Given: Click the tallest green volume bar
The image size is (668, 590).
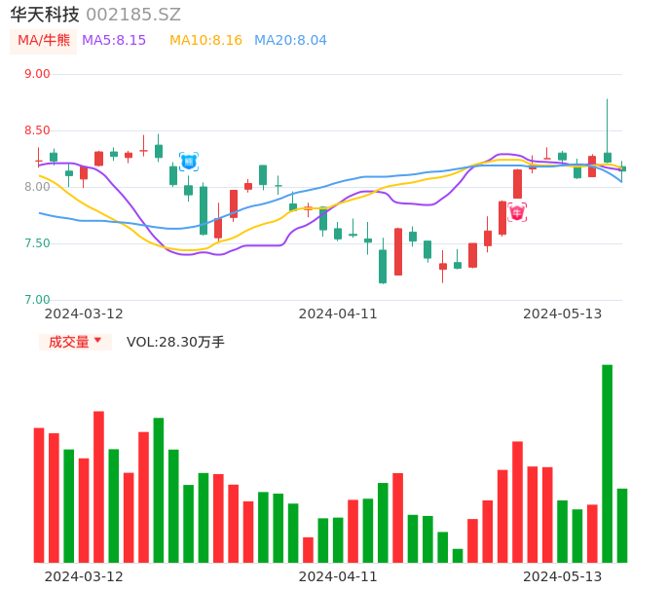Looking at the screenshot, I should (607, 463).
